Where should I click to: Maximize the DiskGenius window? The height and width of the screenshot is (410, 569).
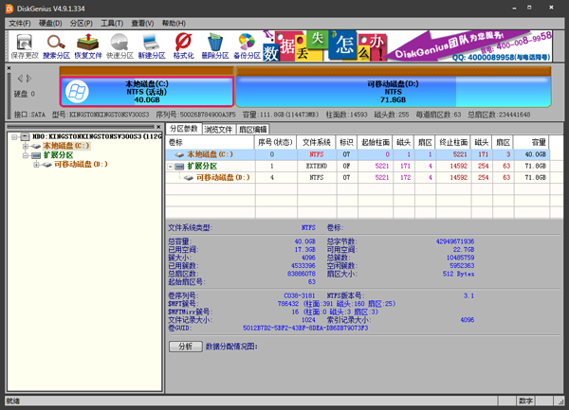point(529,8)
